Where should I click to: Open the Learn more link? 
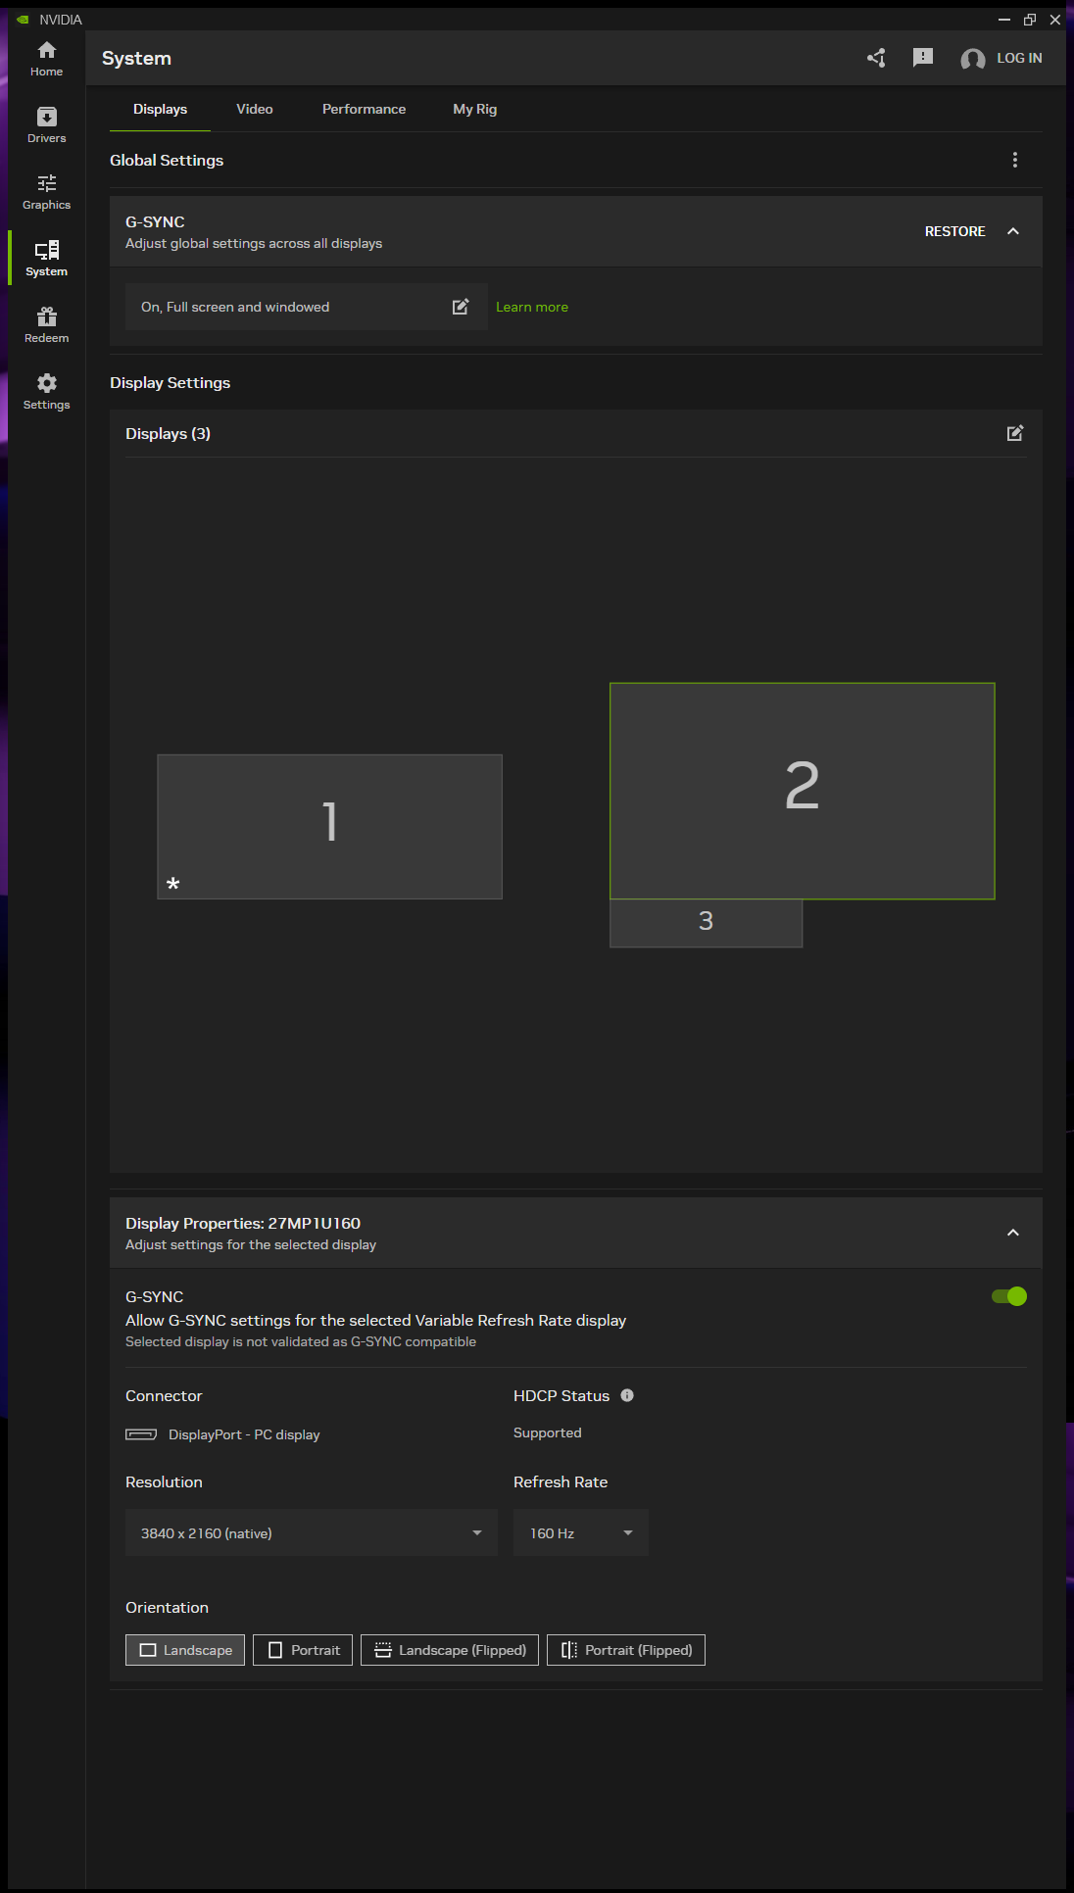tap(532, 307)
